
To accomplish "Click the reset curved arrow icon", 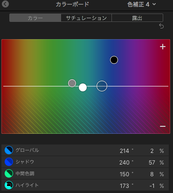I will click(x=161, y=26).
